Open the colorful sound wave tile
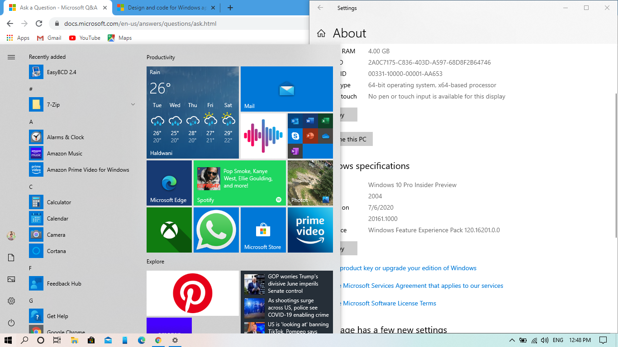 click(x=263, y=136)
